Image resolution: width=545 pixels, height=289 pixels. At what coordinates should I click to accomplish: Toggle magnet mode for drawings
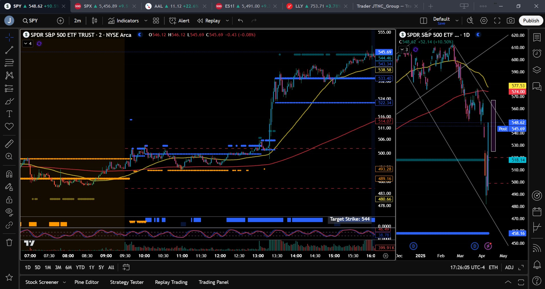[x=9, y=174]
